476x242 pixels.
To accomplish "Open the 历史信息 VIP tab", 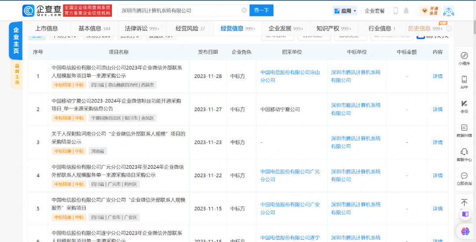I will (425, 29).
